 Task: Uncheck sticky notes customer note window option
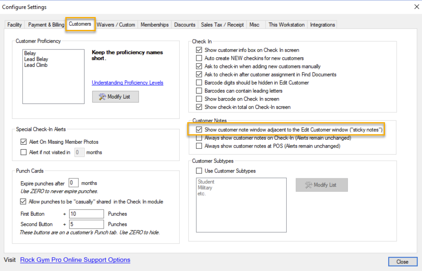(199, 130)
